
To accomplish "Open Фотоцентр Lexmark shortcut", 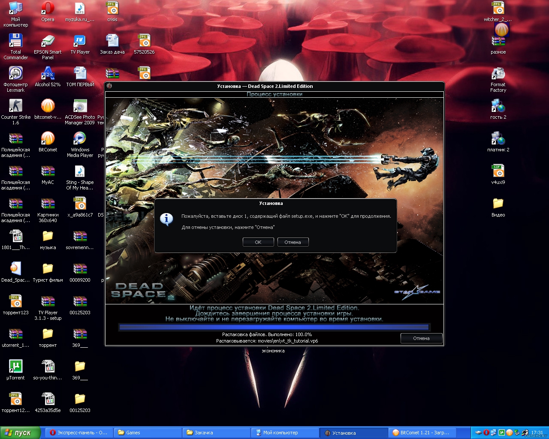I will pos(16,79).
